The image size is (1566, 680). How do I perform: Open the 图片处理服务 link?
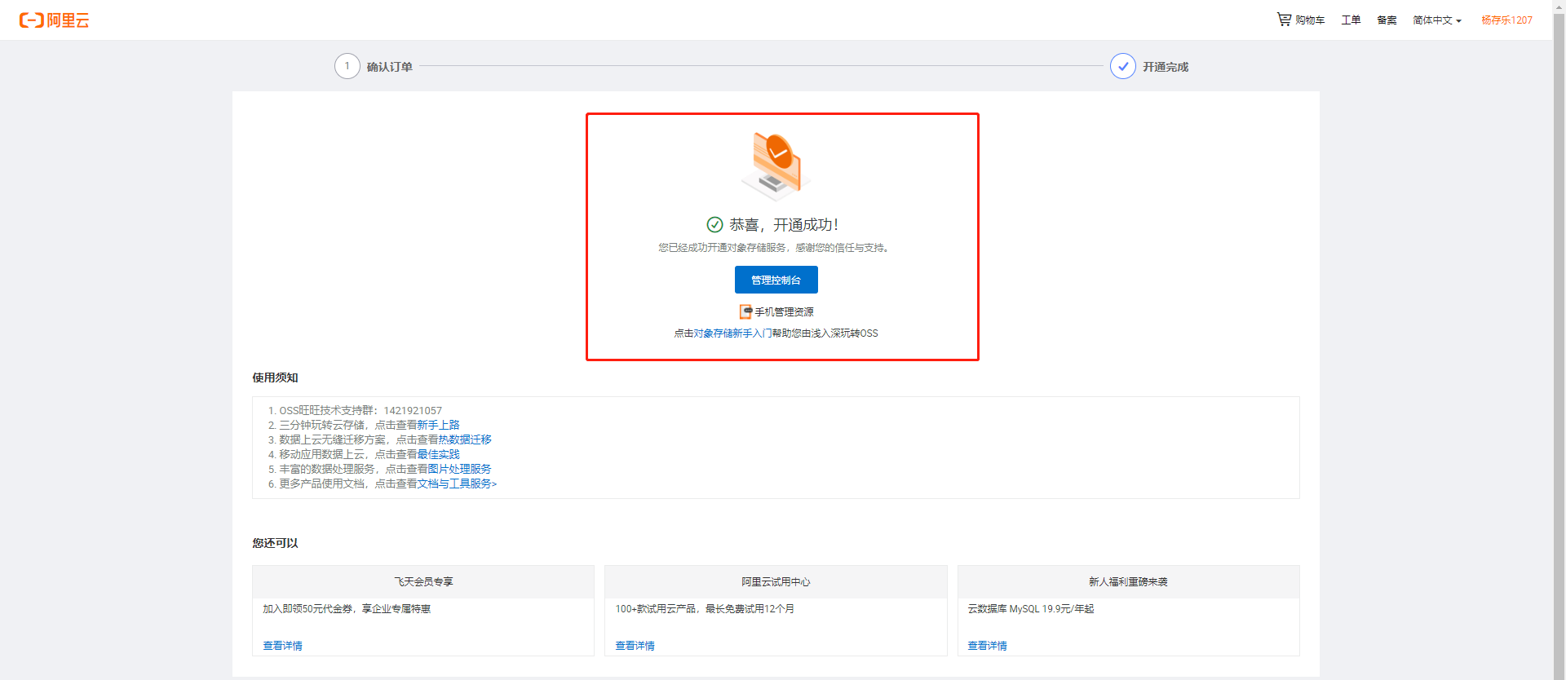459,469
